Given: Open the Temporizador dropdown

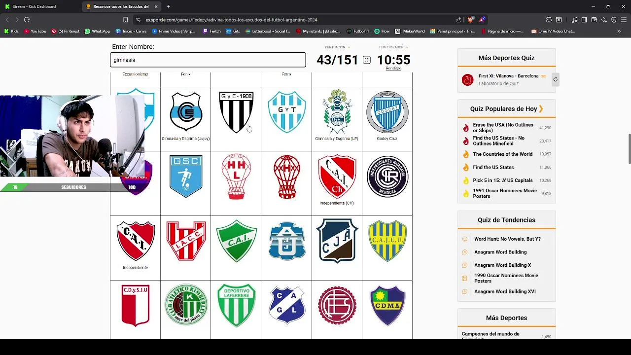Looking at the screenshot, I should (x=393, y=47).
